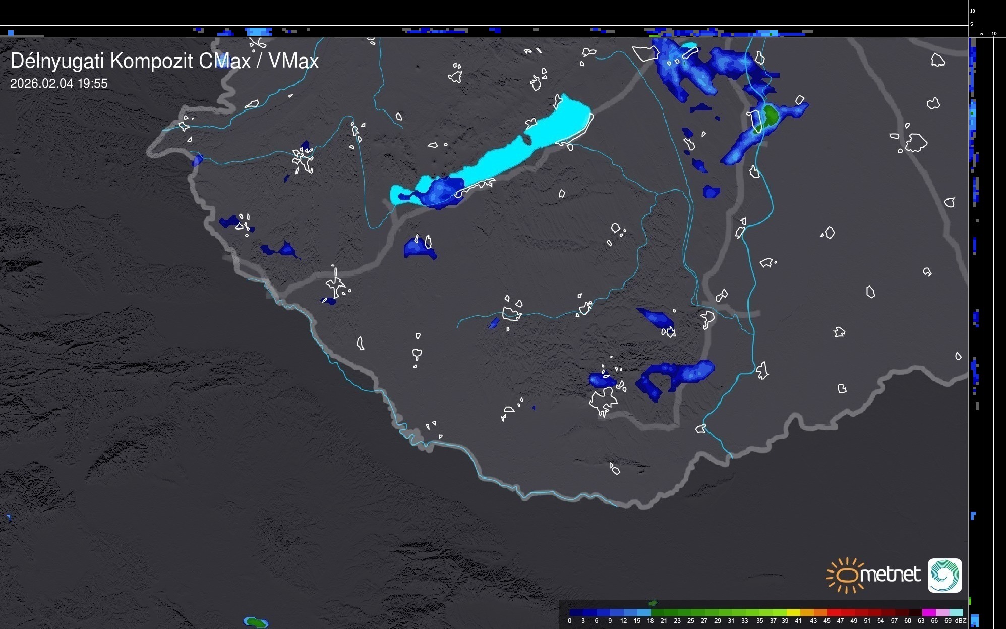Click the teal swirl app icon
The width and height of the screenshot is (1006, 629).
tap(944, 575)
